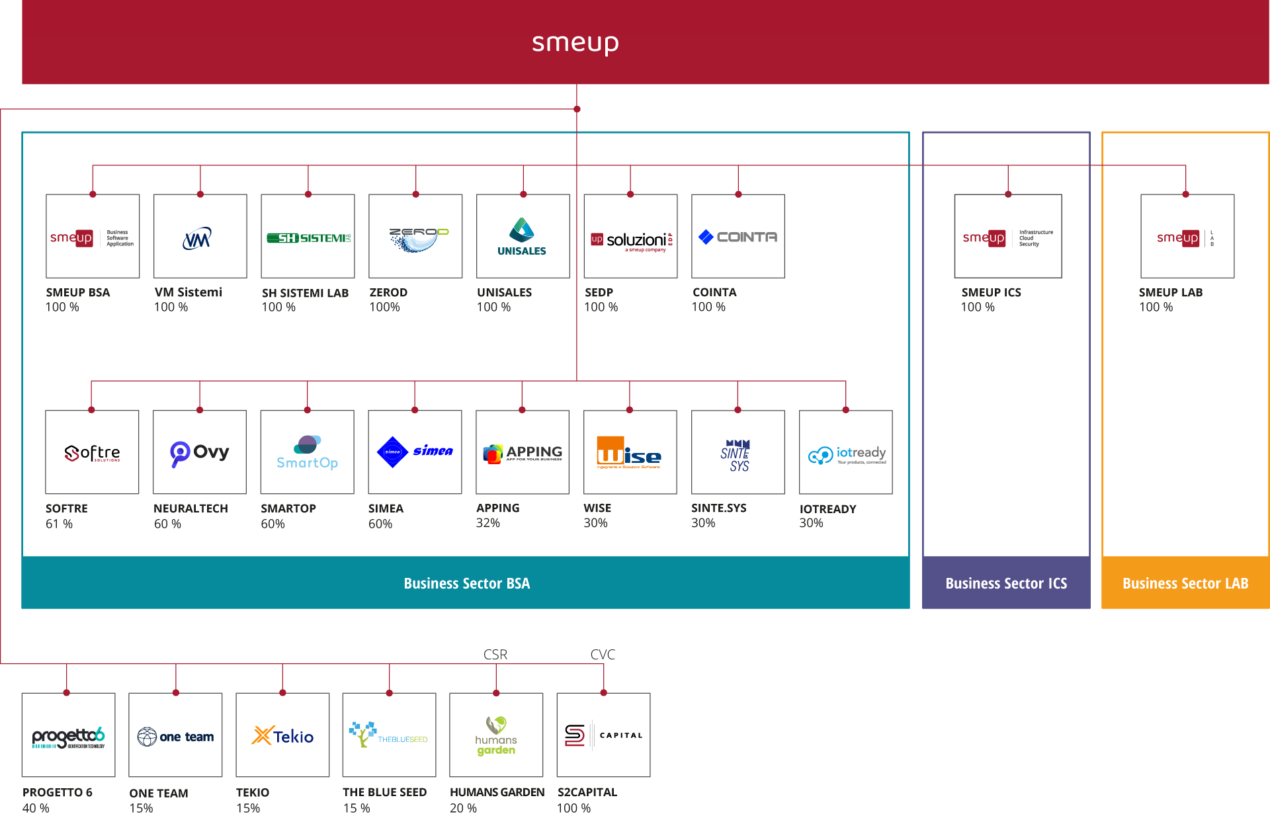Click the HUMANS GARDEN label
Viewport: 1270px width, 816px height.
click(x=497, y=792)
